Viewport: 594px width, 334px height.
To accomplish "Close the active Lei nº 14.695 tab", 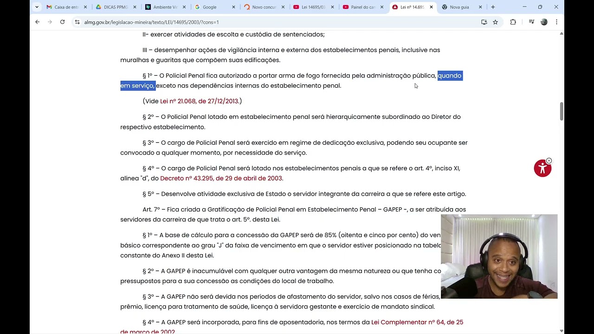I will [431, 7].
